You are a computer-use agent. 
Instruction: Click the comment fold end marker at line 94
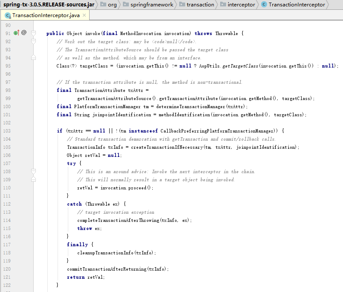coord(33,58)
